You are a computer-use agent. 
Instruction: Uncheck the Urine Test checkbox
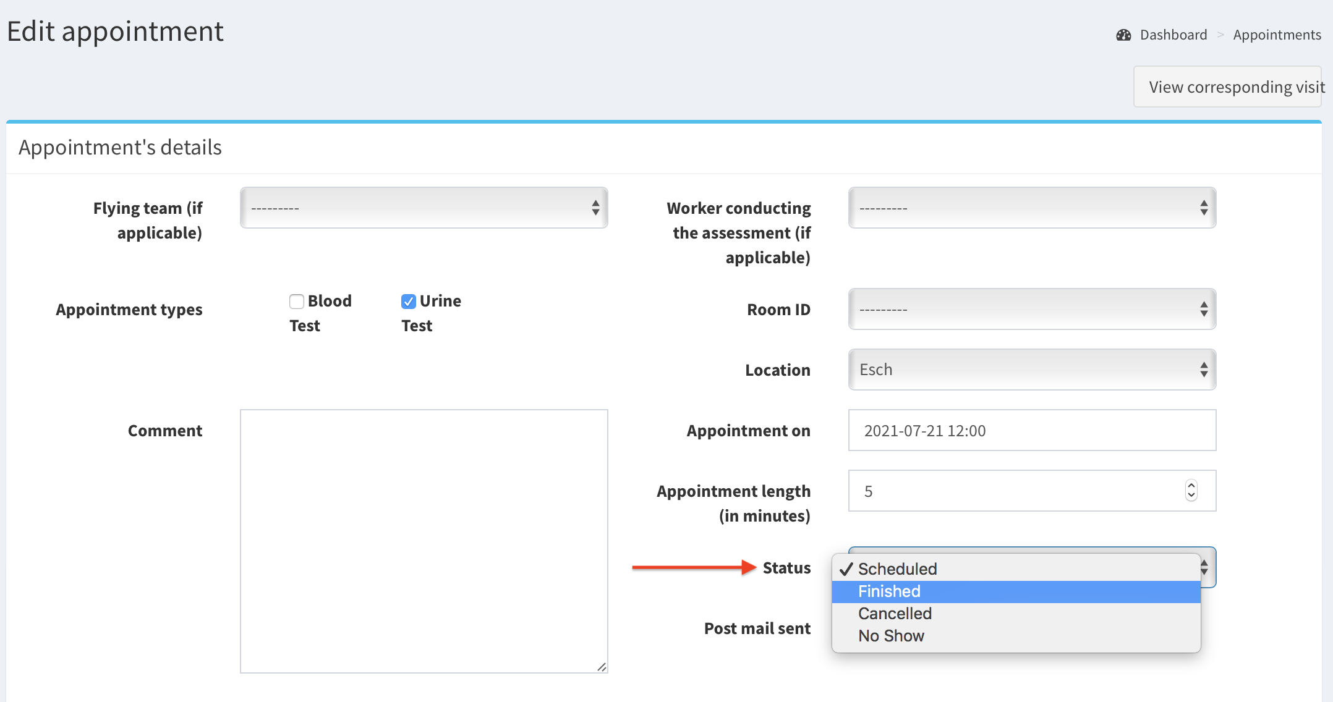[x=409, y=302]
